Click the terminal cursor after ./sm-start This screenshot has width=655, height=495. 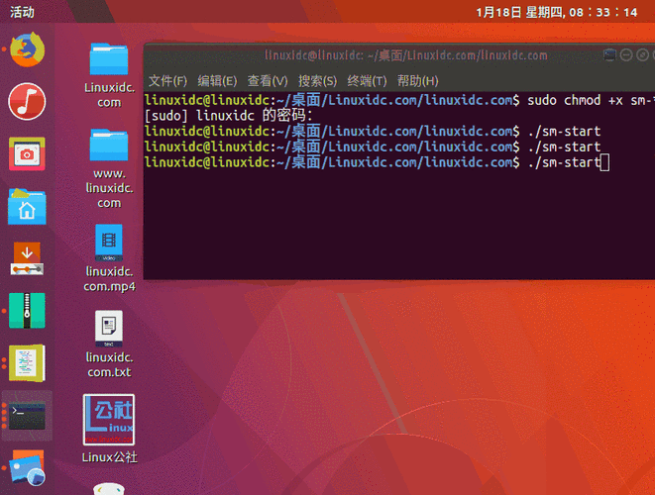[x=604, y=162]
